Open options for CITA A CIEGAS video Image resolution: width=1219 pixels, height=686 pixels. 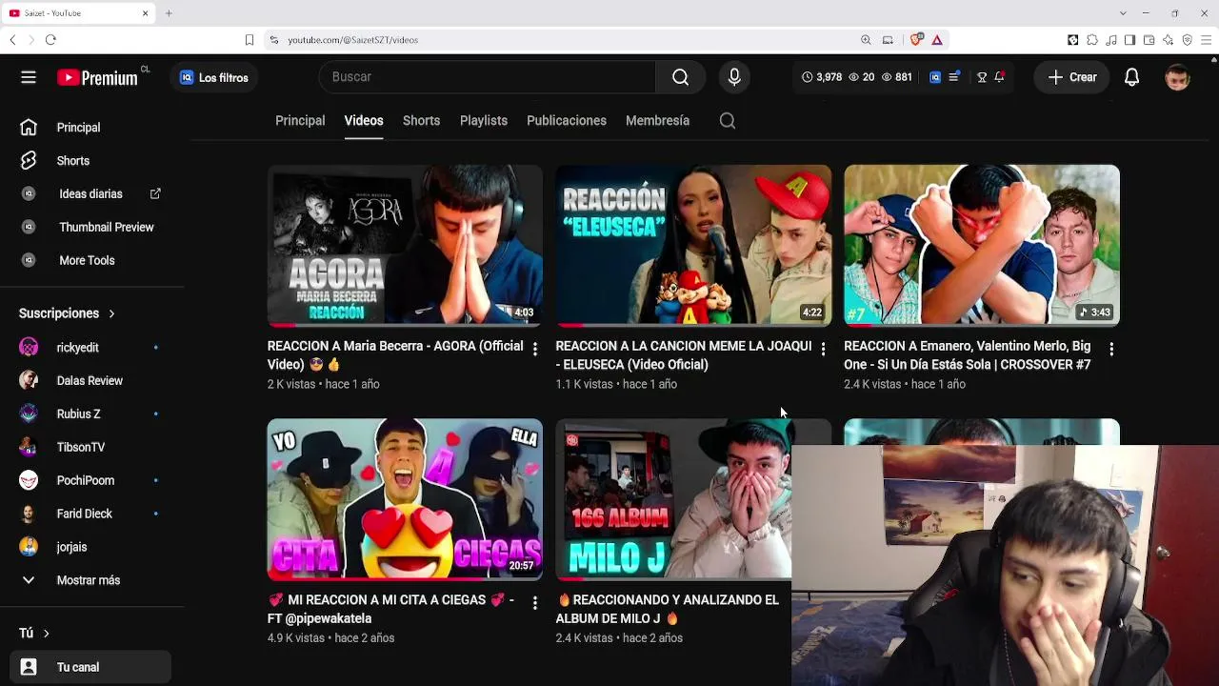[x=534, y=603]
